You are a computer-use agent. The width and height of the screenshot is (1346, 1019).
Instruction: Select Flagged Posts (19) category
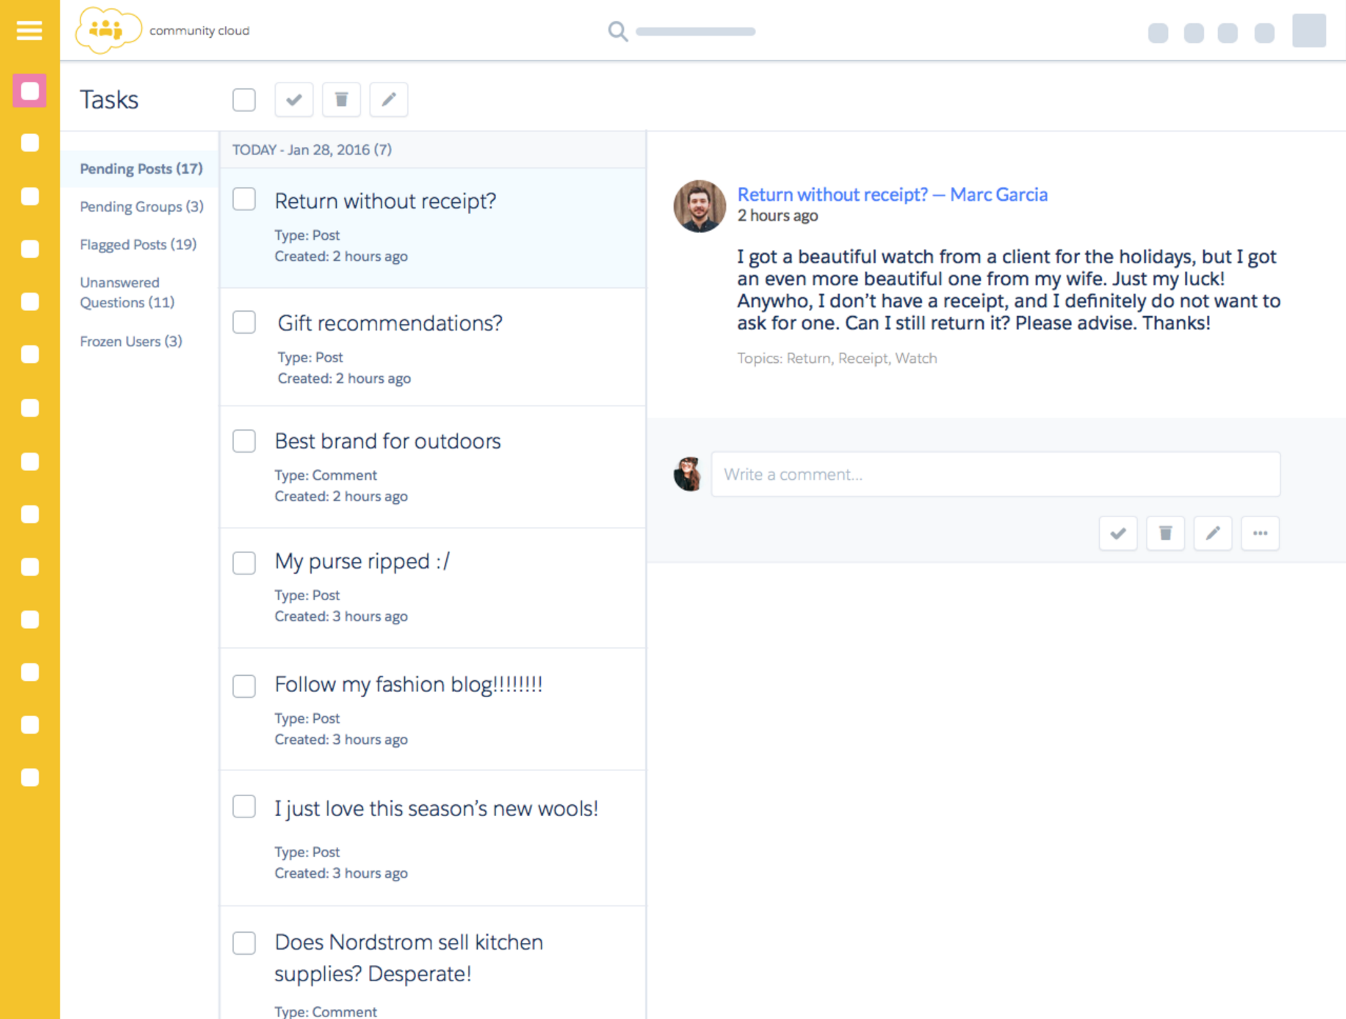138,244
